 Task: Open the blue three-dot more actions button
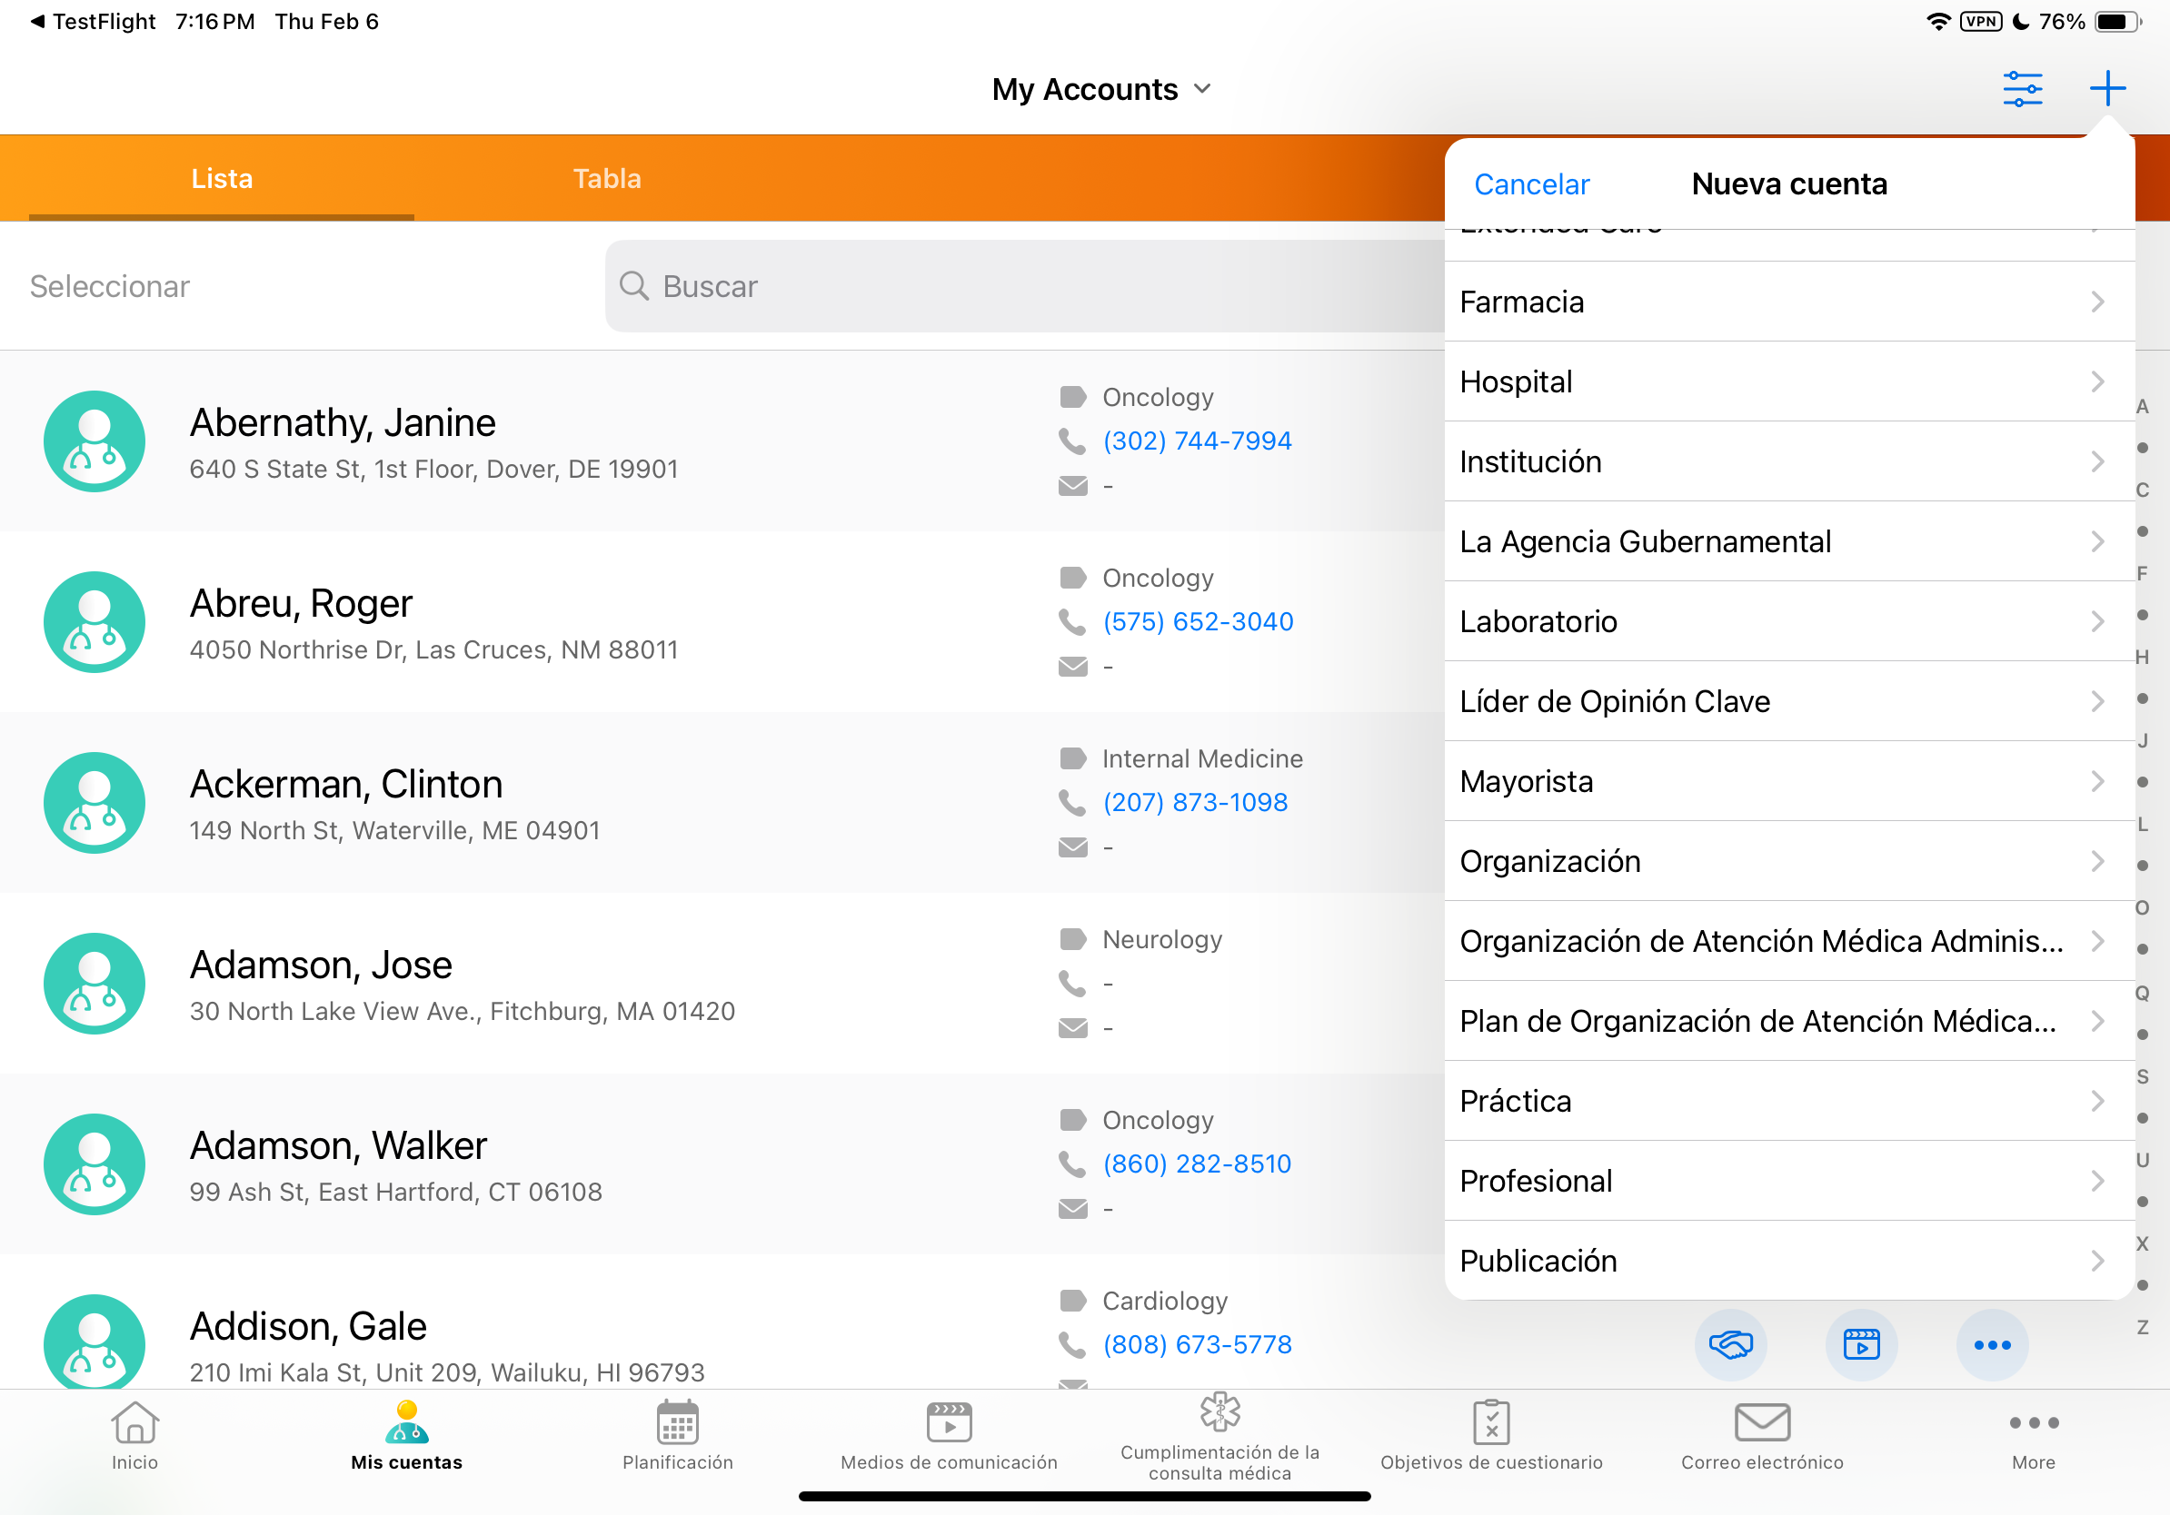[x=1991, y=1344]
